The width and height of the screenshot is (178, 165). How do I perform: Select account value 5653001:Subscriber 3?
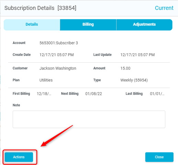click(x=59, y=43)
